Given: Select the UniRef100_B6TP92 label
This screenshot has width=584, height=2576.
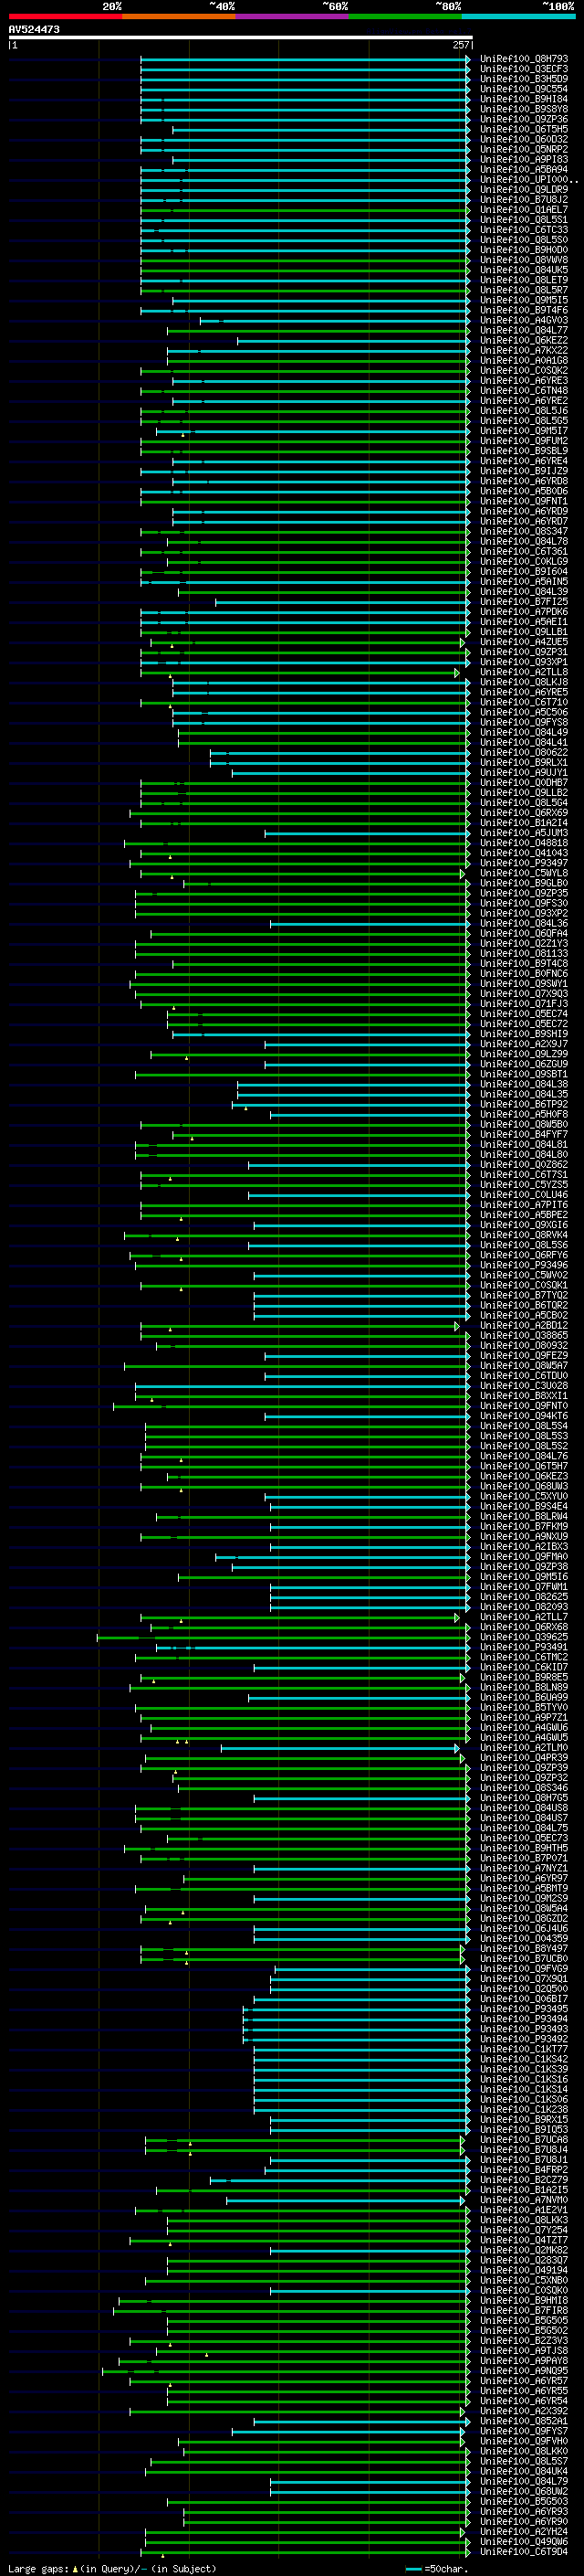Looking at the screenshot, I should pyautogui.click(x=524, y=1104).
